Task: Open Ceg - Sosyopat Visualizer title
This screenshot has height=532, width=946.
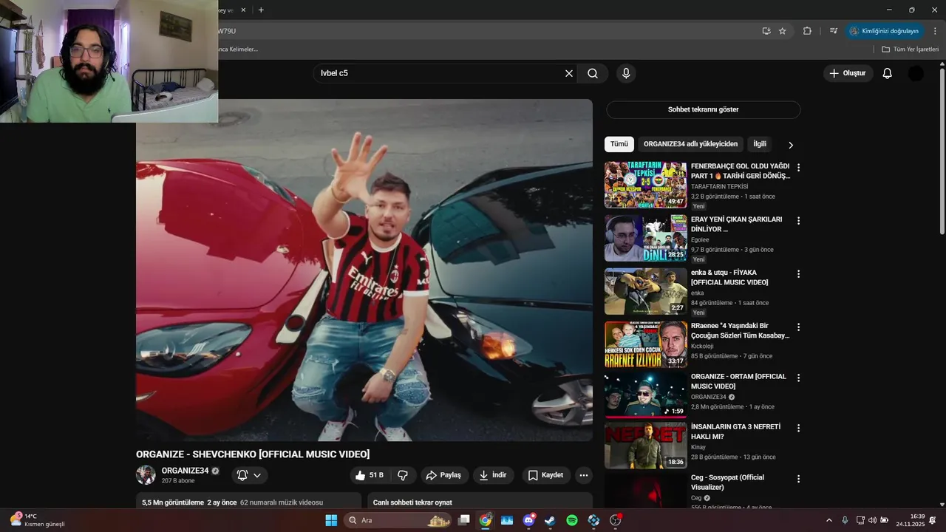Action: tap(727, 482)
